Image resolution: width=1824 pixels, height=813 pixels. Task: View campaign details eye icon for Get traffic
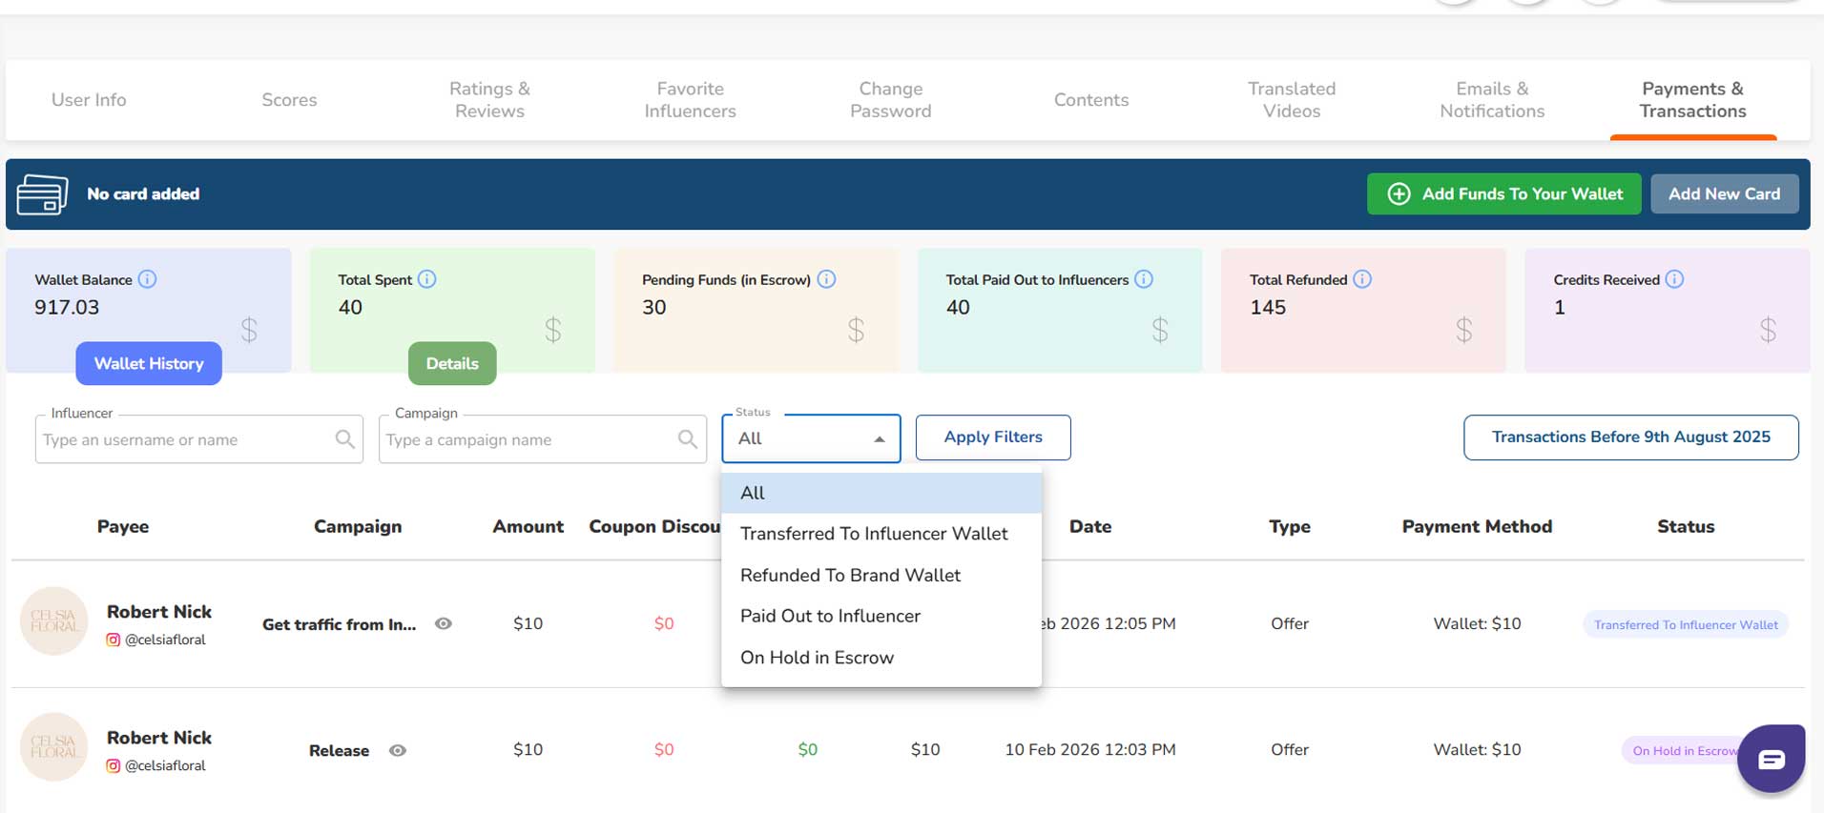point(444,624)
